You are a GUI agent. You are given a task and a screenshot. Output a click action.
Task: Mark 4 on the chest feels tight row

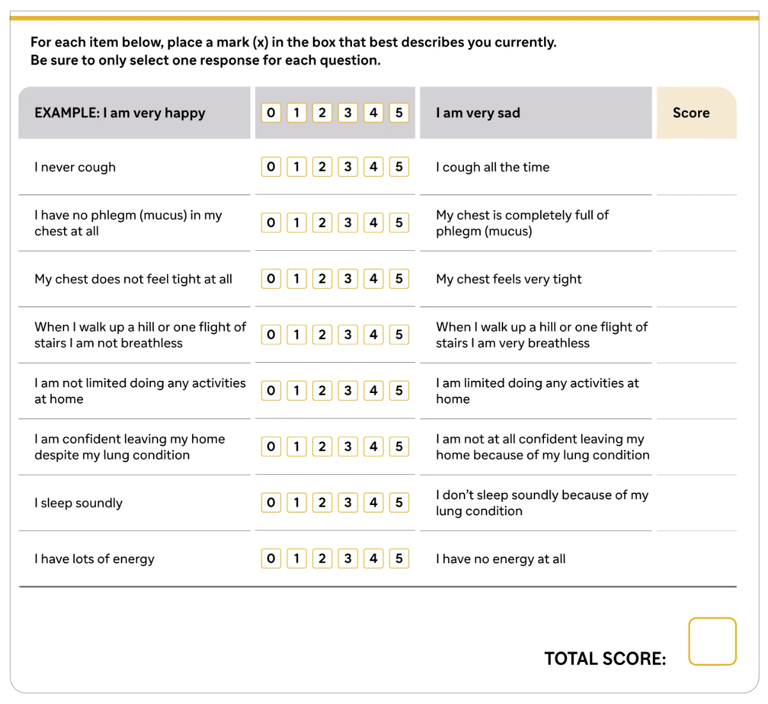[x=373, y=279]
